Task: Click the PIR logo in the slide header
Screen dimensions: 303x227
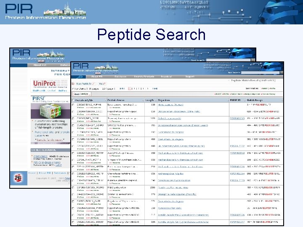Action: coord(19,9)
